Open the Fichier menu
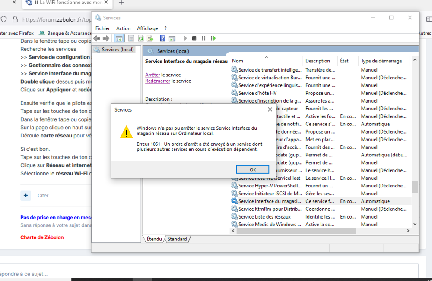This screenshot has width=432, height=281. [x=103, y=28]
